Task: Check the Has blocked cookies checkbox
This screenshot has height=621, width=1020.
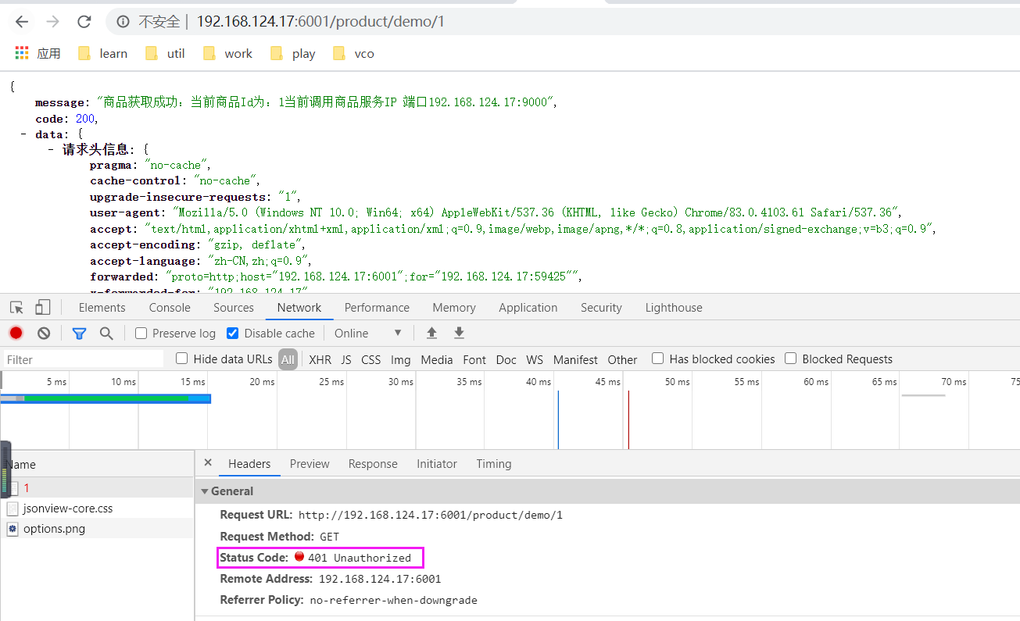Action: point(657,359)
